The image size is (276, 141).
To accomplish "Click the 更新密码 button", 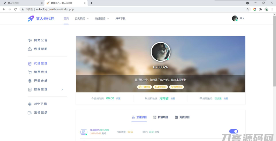I will pyautogui.click(x=161, y=87).
